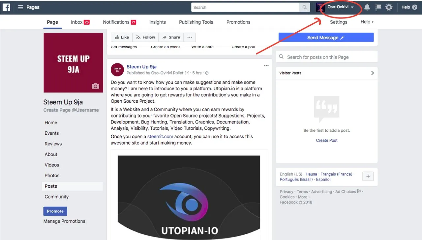Expand Visitor Posts with the chevron
This screenshot has width=422, height=240.
coord(373,73)
